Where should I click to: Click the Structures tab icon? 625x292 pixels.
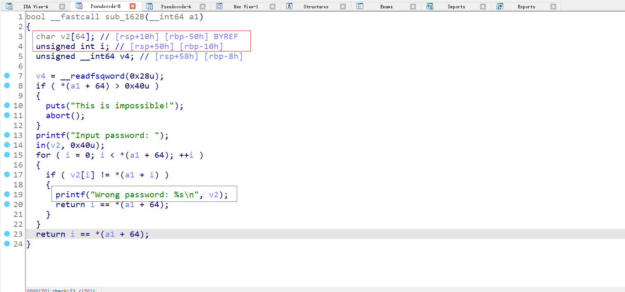coord(289,7)
